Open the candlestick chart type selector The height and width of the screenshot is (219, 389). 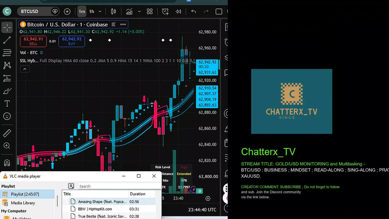pyautogui.click(x=113, y=12)
